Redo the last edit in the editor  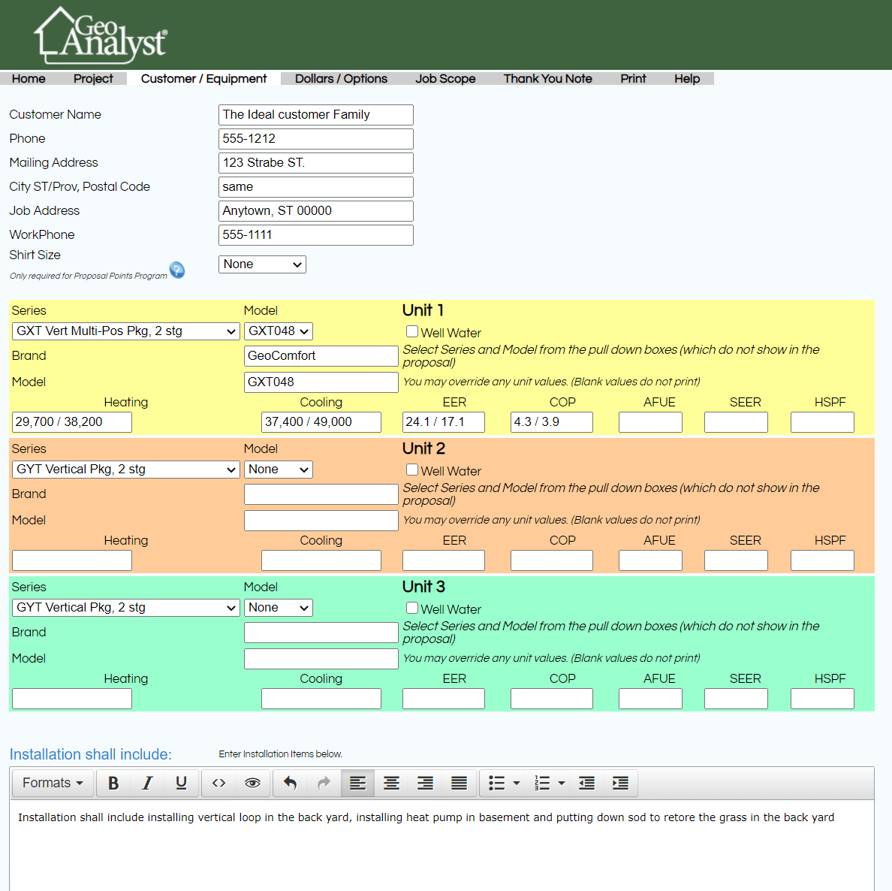(x=324, y=784)
